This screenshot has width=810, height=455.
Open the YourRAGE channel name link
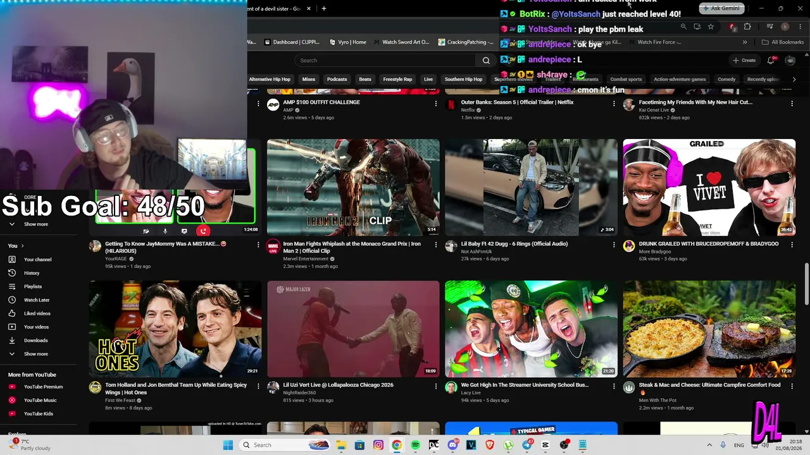point(115,259)
